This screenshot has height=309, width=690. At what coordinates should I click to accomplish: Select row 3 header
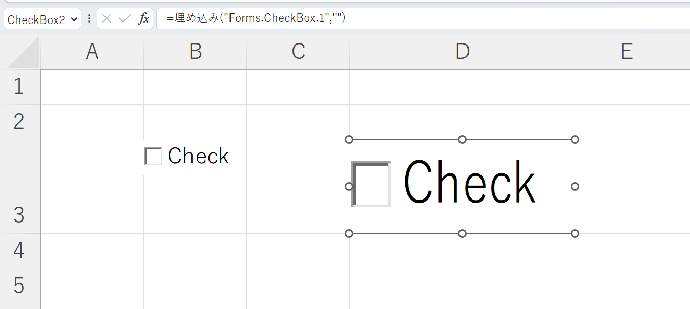click(19, 187)
